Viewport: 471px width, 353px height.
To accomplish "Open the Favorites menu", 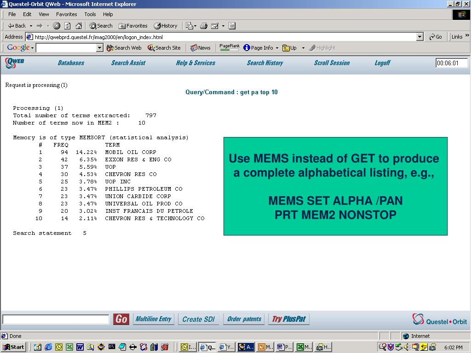I will pos(66,14).
